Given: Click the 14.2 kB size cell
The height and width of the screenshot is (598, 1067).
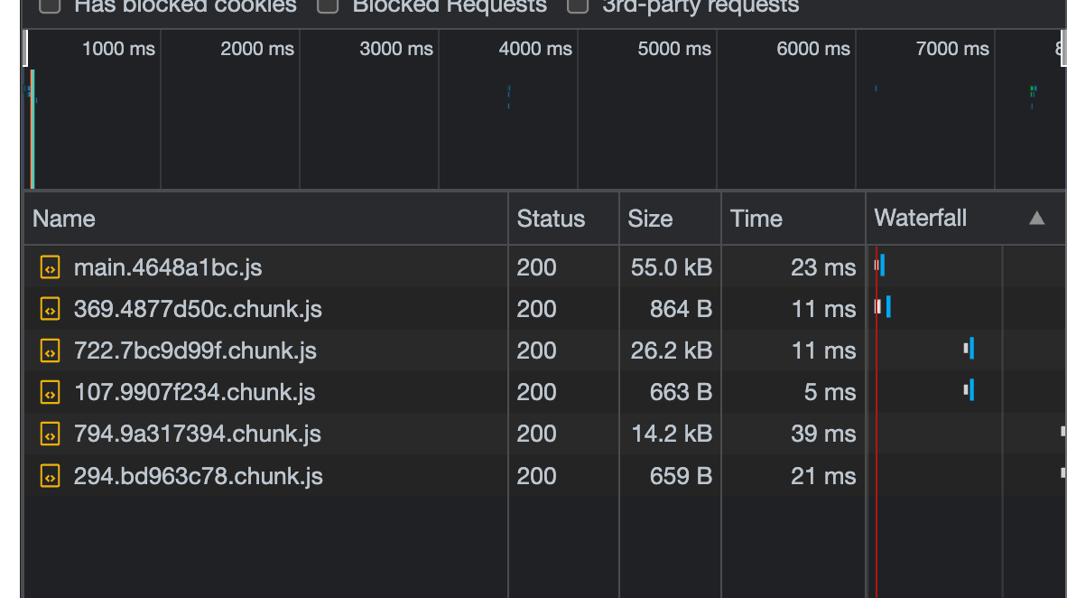Looking at the screenshot, I should click(672, 434).
